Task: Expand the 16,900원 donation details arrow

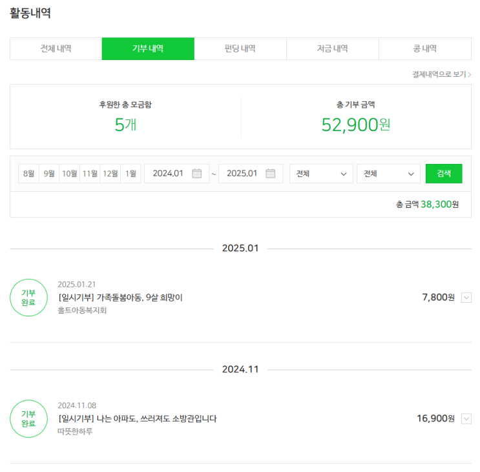Action: [x=466, y=419]
